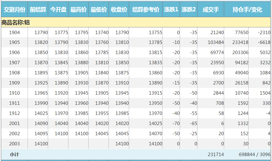Select the 231714 total volume cell
Image resolution: width=272 pixels, height=161 pixels.
click(x=216, y=155)
